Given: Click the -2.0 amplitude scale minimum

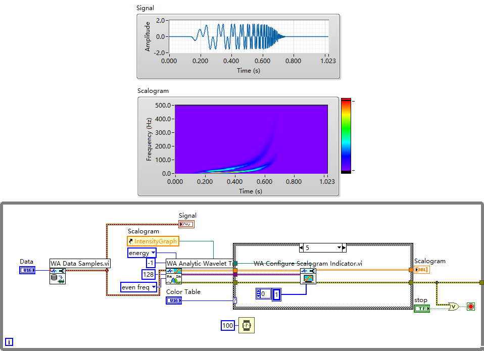Looking at the screenshot, I should click(159, 53).
